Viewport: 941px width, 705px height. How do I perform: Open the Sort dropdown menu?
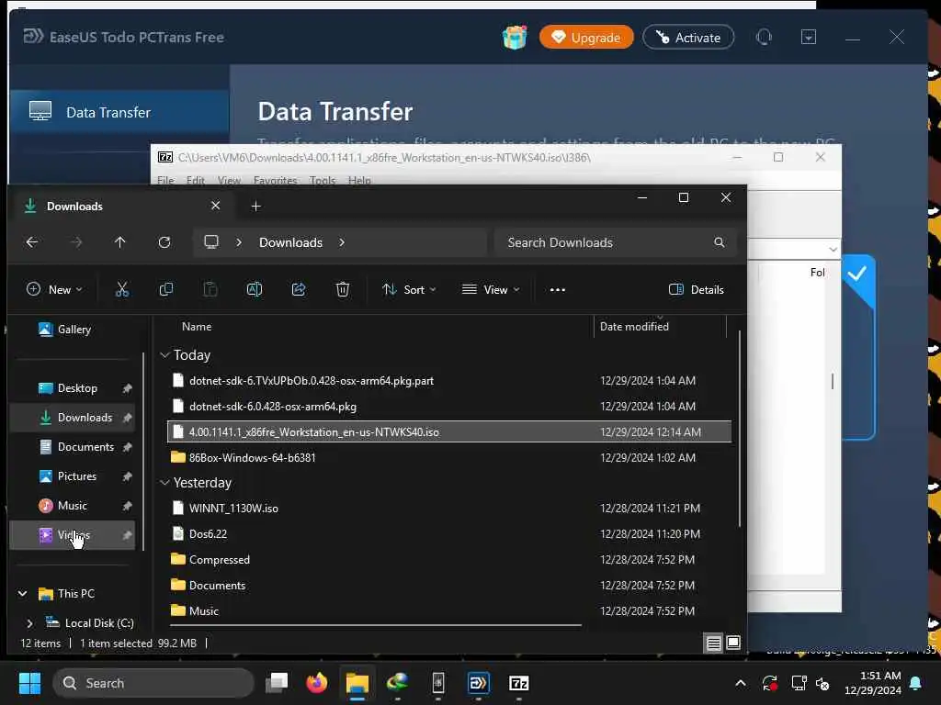tap(409, 290)
